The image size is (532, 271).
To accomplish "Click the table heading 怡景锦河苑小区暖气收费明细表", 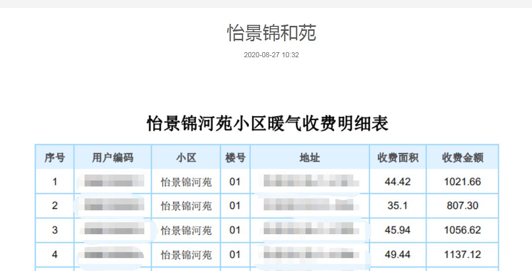I will [x=267, y=123].
